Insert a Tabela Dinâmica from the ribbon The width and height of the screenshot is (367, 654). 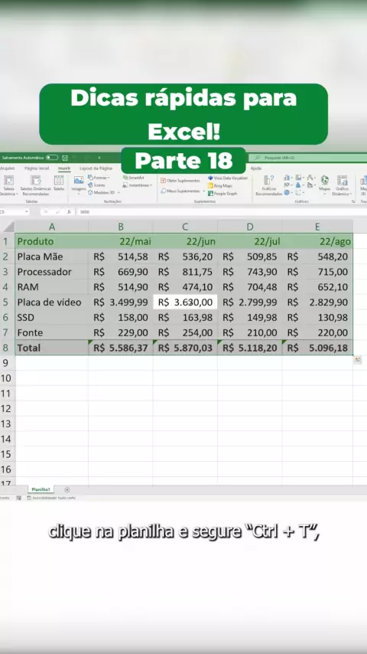(x=8, y=185)
